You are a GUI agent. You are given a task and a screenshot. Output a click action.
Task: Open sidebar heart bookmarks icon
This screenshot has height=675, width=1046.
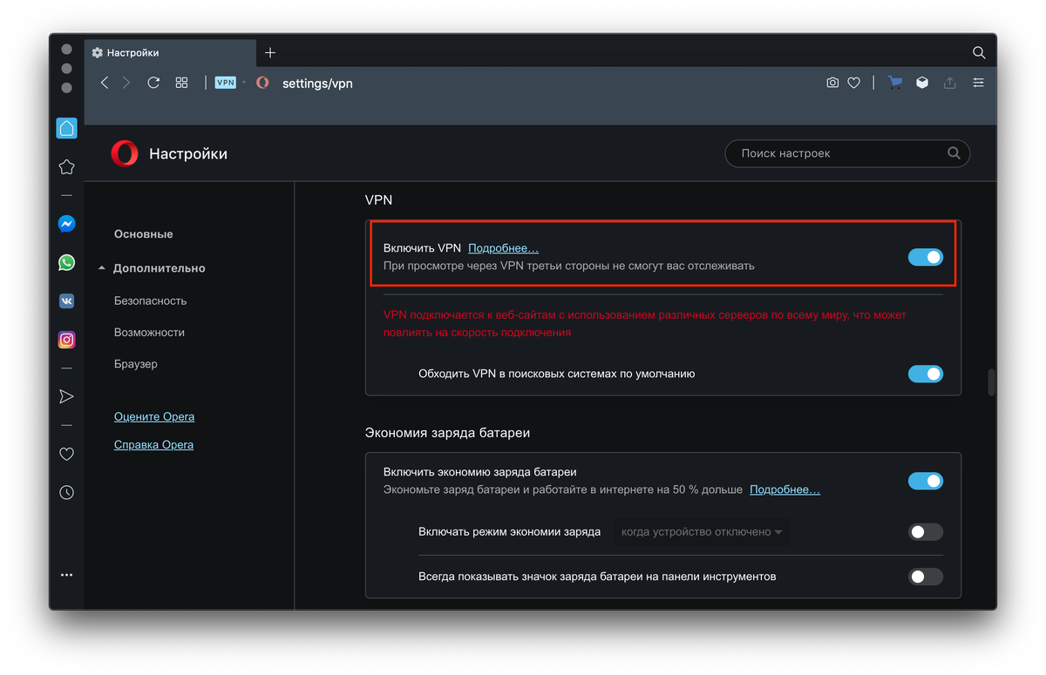click(x=66, y=454)
